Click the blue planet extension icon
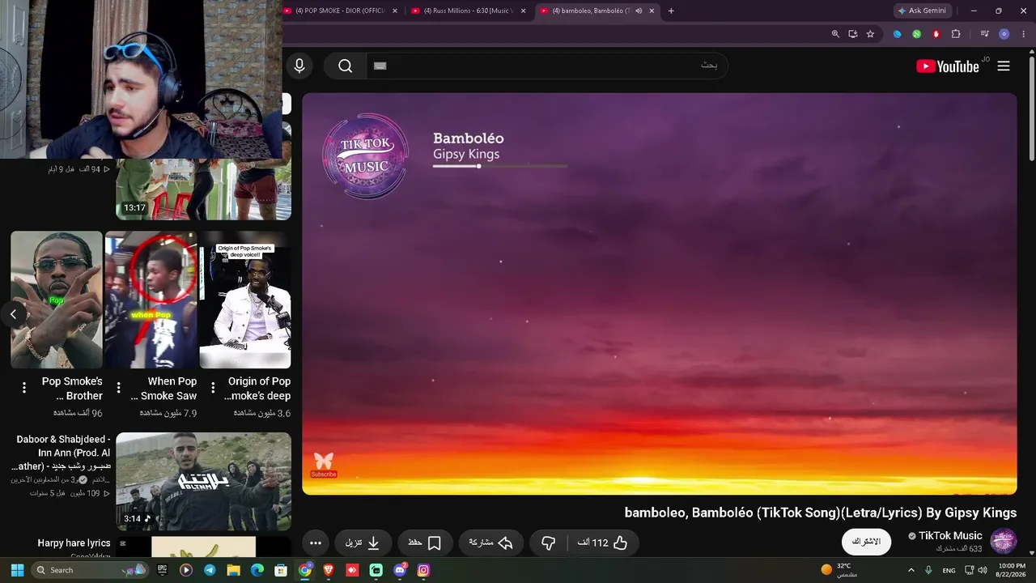 (897, 34)
